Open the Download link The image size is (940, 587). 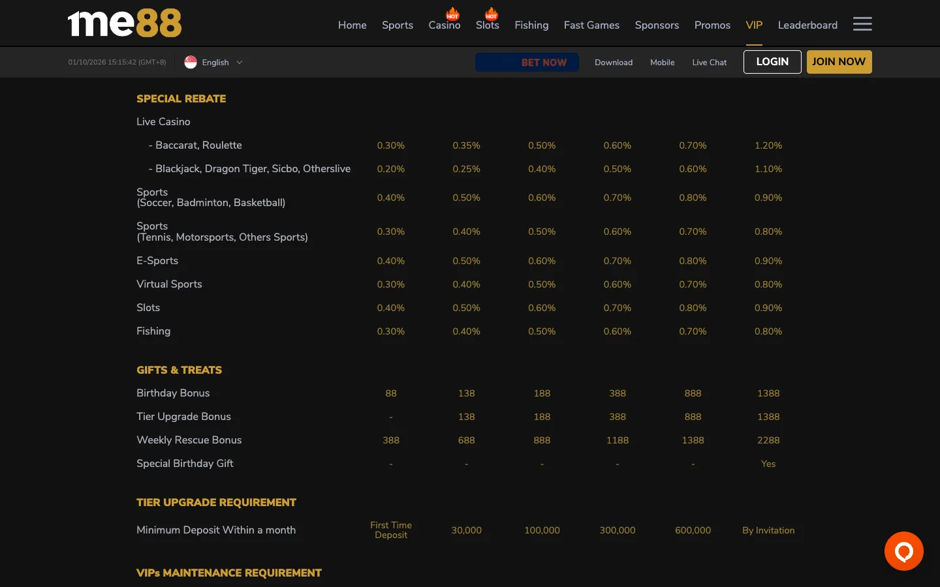click(614, 63)
